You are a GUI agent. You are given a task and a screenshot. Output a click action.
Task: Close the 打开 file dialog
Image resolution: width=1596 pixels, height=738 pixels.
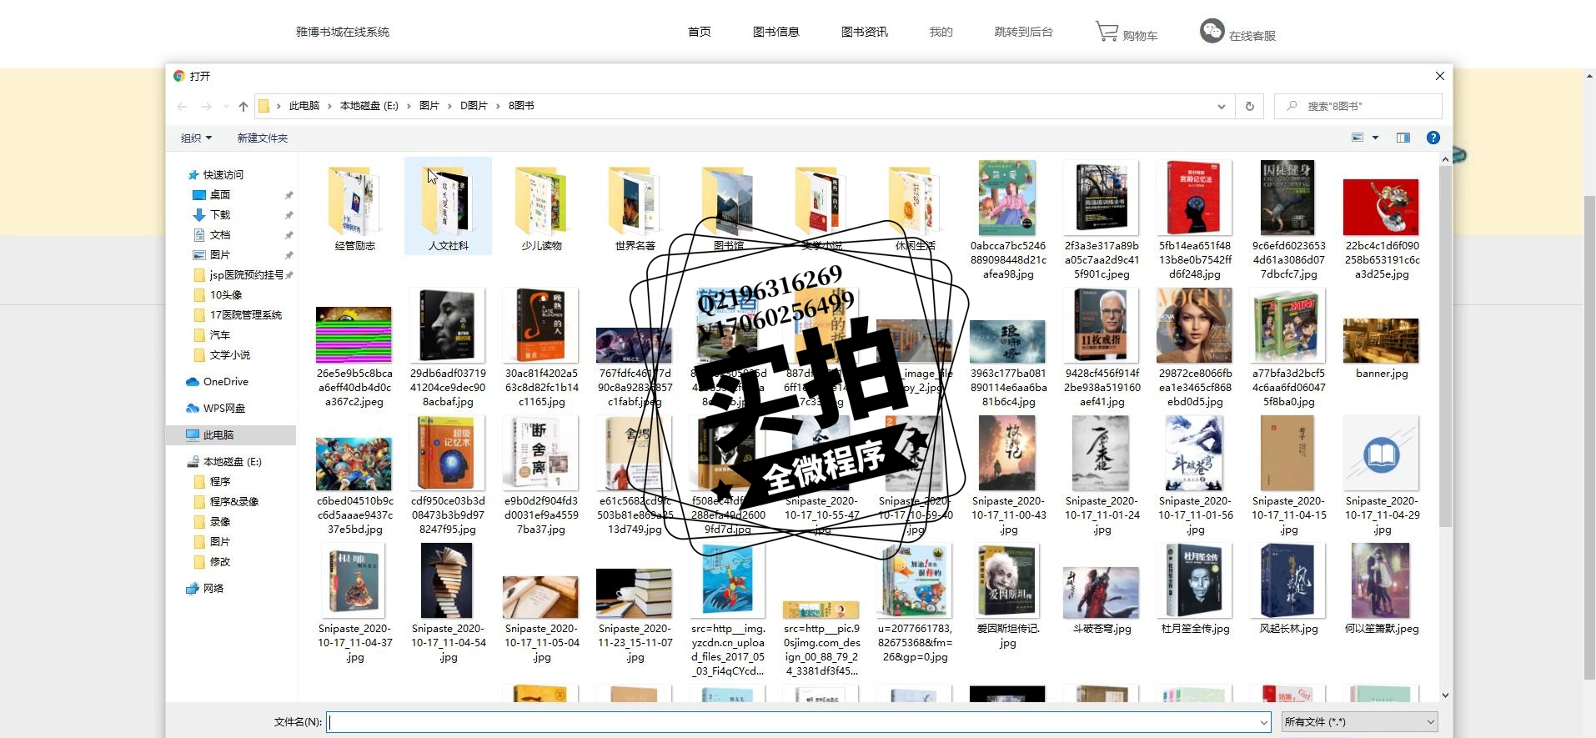[x=1439, y=76]
